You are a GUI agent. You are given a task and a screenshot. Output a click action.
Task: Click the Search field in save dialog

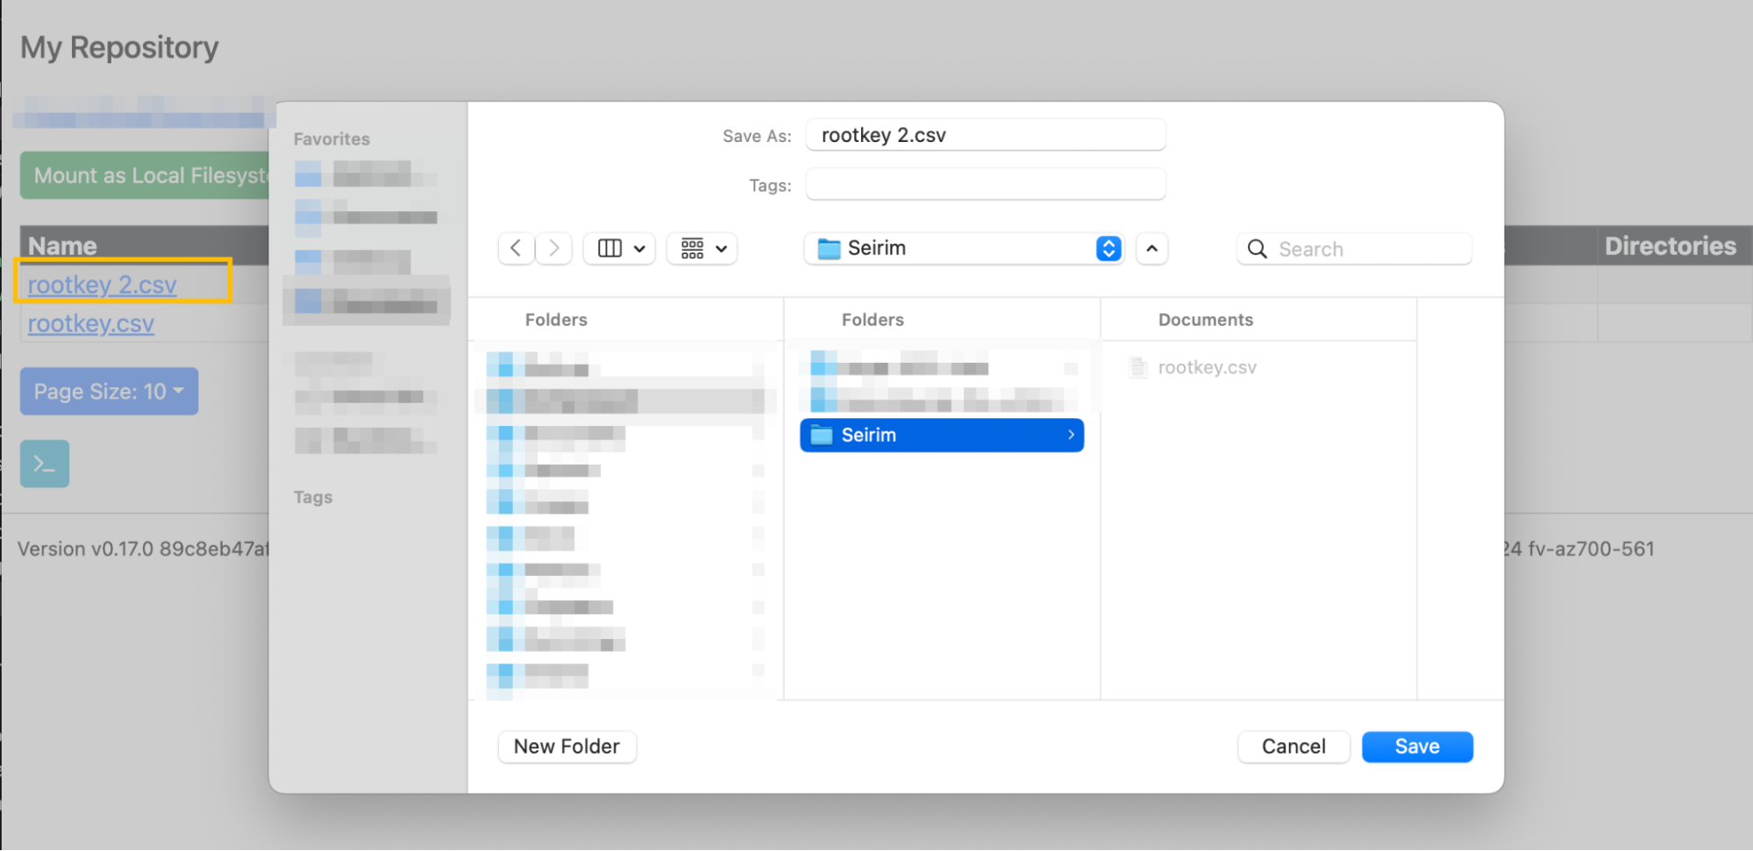coord(1355,249)
